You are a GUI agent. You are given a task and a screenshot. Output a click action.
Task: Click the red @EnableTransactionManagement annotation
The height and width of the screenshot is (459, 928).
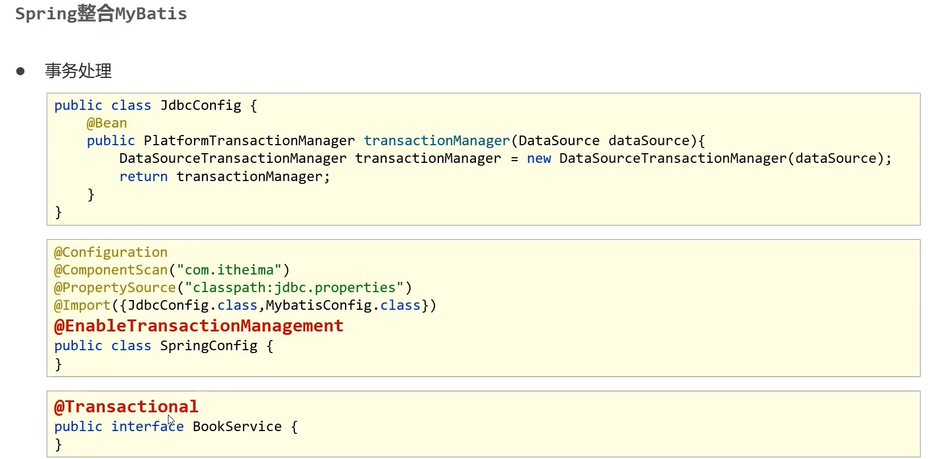coord(199,326)
